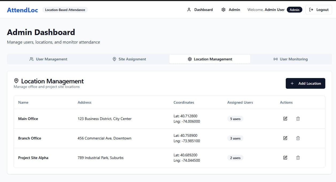Select the Project Site Alpha name cell

(x=33, y=158)
